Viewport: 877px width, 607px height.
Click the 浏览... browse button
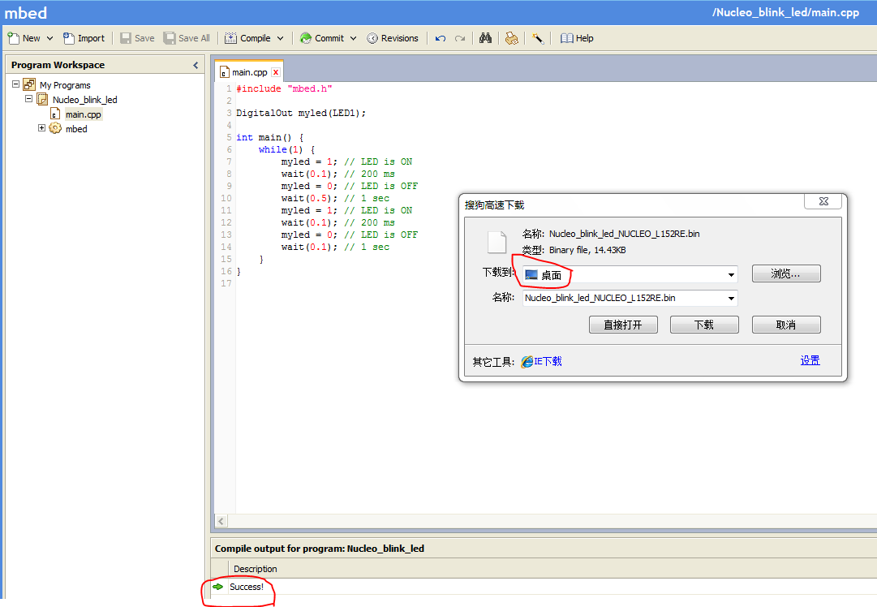pos(786,273)
